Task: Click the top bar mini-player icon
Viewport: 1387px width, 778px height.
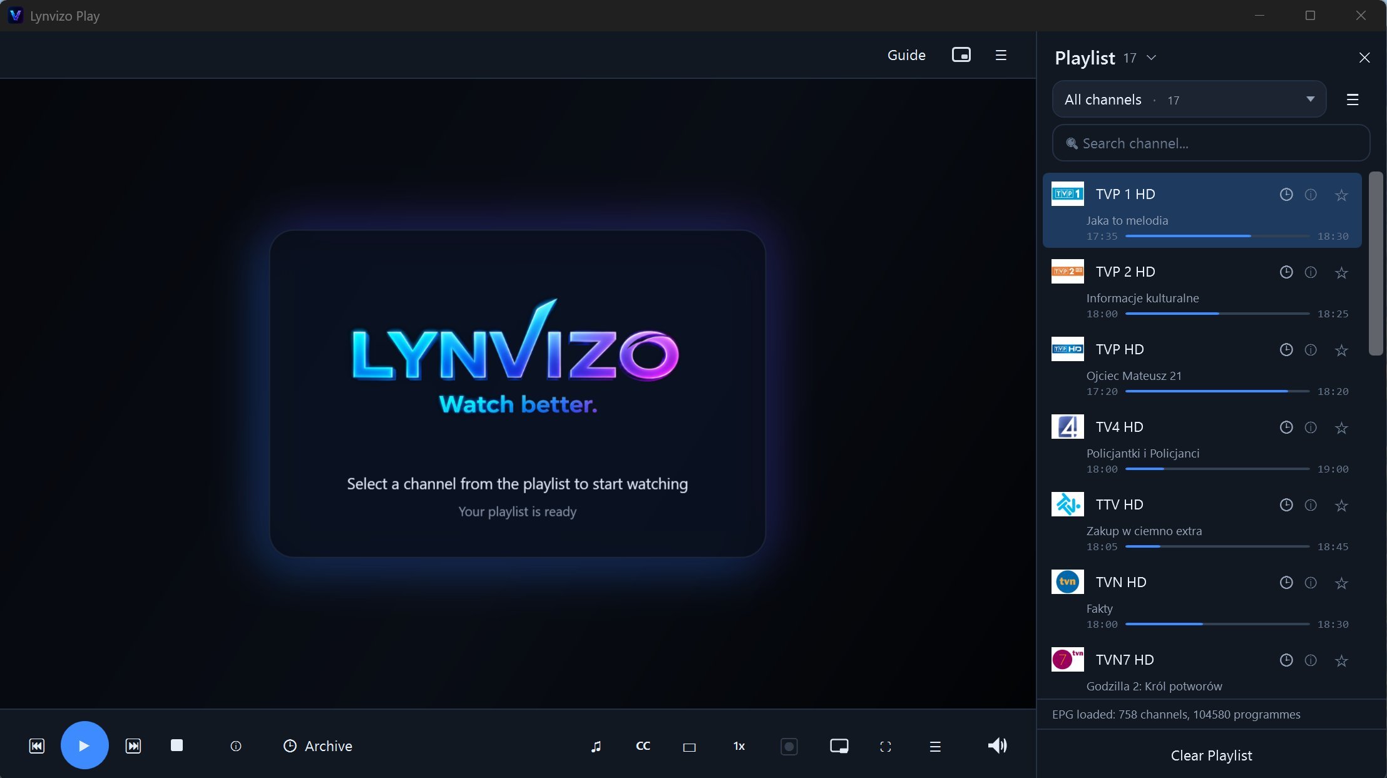Action: (961, 55)
